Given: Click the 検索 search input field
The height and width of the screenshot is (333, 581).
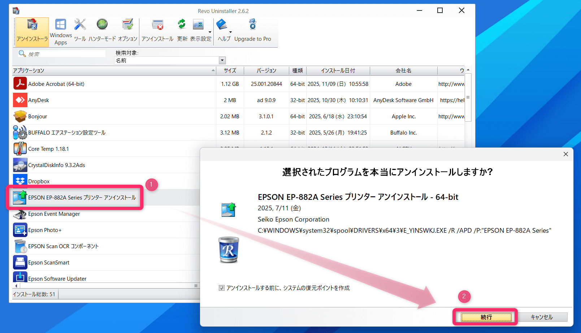Looking at the screenshot, I should [66, 54].
